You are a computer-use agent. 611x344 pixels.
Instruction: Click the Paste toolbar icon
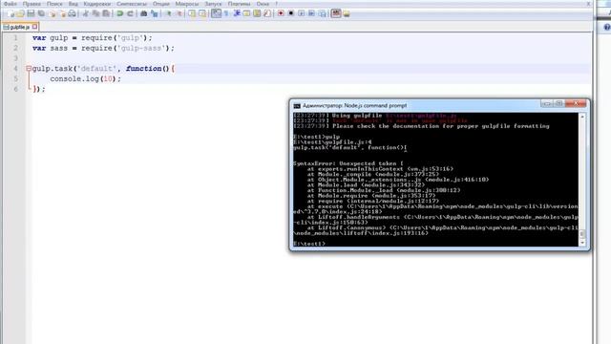click(x=106, y=13)
